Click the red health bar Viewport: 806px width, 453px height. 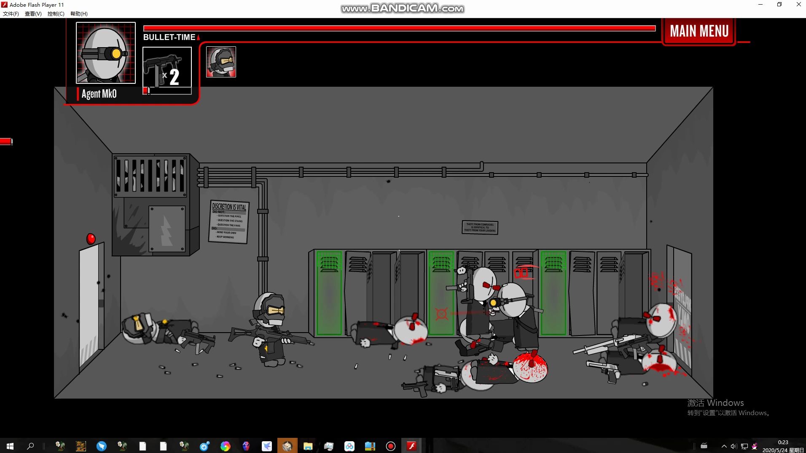(399, 28)
